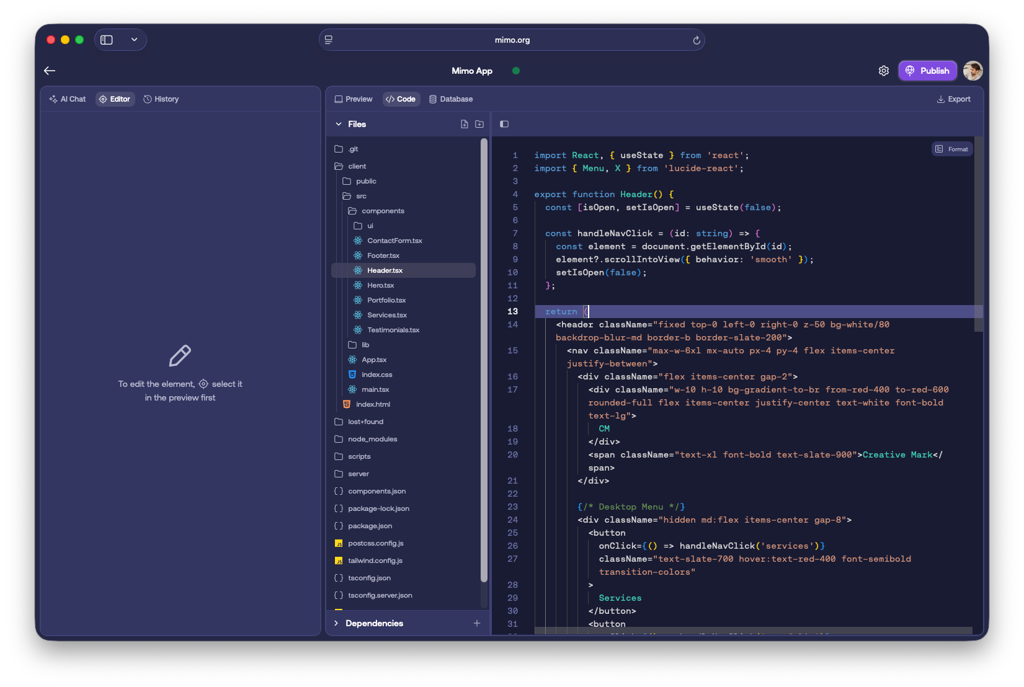Click the file tree vertical scrollbar

(x=484, y=360)
